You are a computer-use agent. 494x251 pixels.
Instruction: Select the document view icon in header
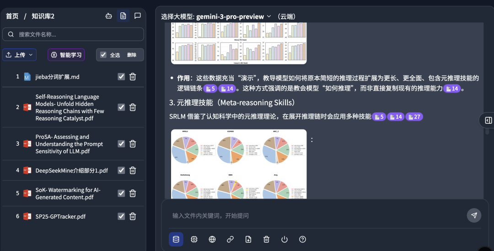[123, 16]
